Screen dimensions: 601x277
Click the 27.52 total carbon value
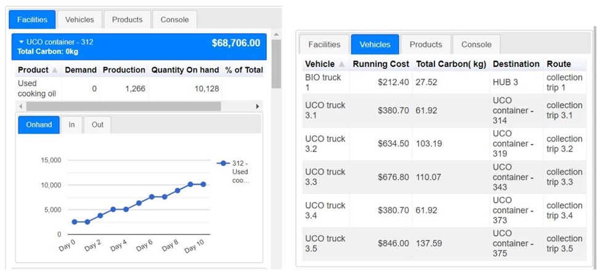pos(426,82)
